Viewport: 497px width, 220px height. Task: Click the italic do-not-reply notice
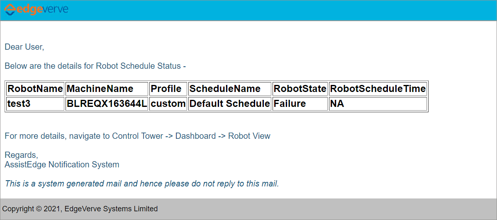click(x=142, y=184)
